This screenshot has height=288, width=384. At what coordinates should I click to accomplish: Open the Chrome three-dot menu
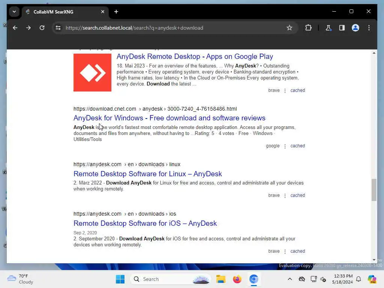369,28
